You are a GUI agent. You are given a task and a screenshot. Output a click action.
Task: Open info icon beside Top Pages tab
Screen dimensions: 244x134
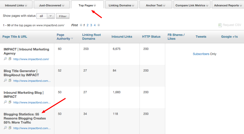pyautogui.click(x=95, y=5)
